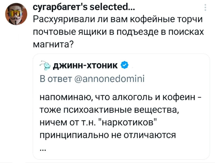Click quoted line "принципиально не отличаются"
Screen dimensions: 215x163
[108, 135]
